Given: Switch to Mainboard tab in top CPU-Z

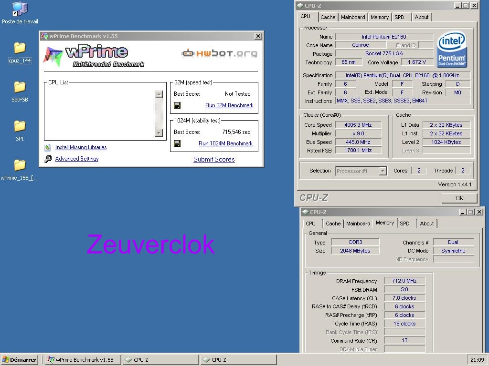Looking at the screenshot, I should [x=353, y=17].
